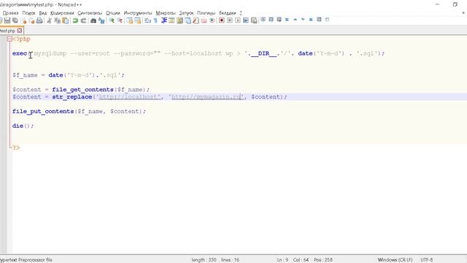
Task: Open the Синтаксисы menu
Action: pyautogui.click(x=90, y=13)
